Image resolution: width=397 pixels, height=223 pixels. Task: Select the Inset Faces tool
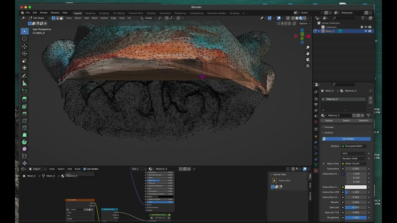(x=25, y=107)
